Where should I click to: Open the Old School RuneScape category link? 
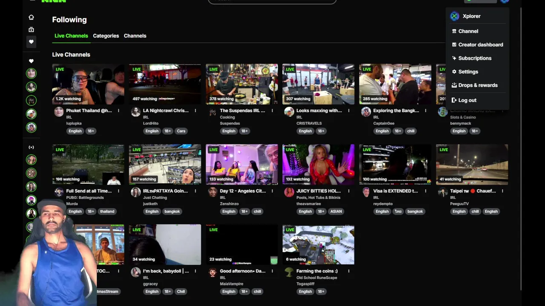coord(317,278)
